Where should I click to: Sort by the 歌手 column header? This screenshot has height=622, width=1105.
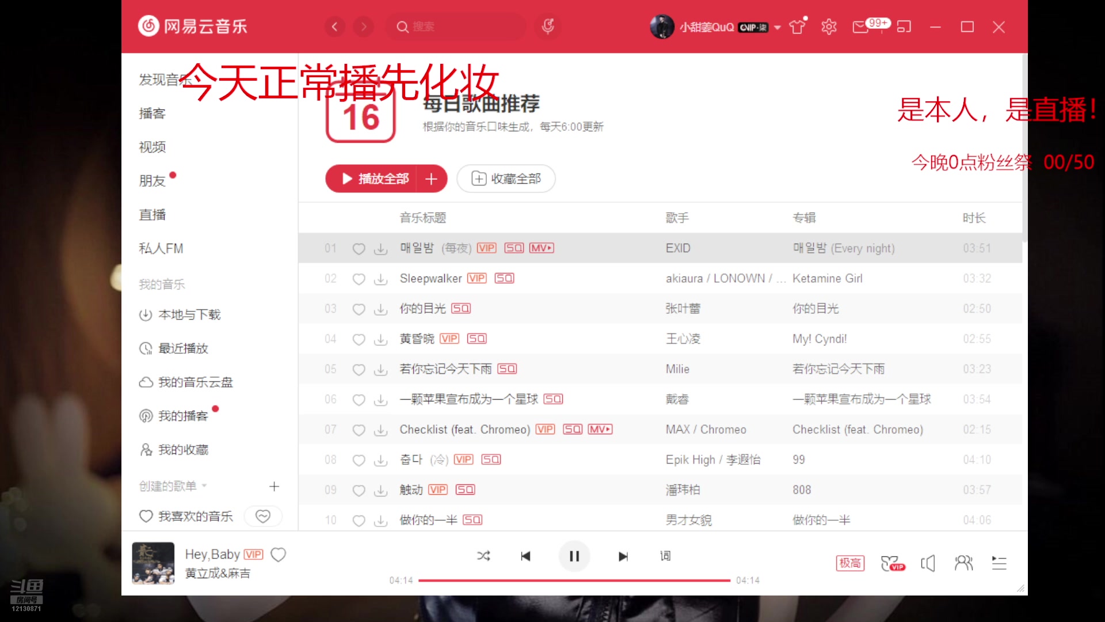[677, 218]
